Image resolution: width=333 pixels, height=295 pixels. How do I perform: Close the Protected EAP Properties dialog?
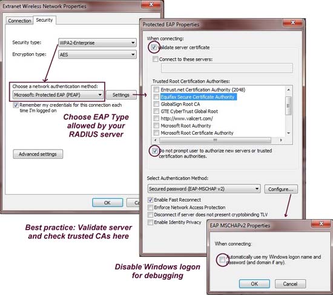[293, 22]
